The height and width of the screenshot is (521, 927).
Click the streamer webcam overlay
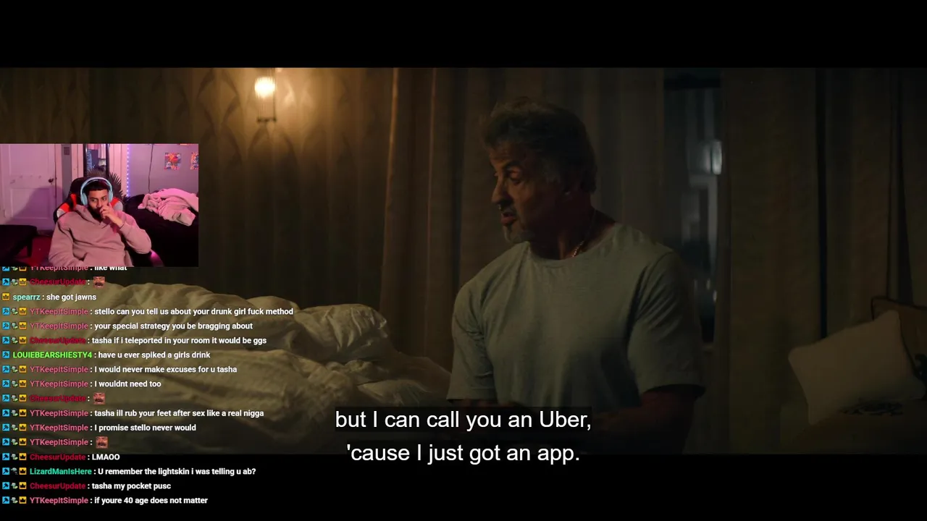[99, 206]
